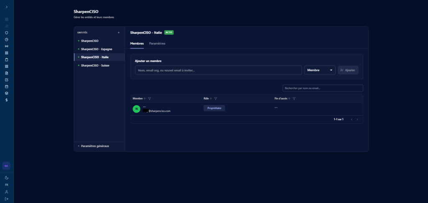This screenshot has height=203, width=428.
Task: Sort by the Membre column arrow
Action: 145,99
